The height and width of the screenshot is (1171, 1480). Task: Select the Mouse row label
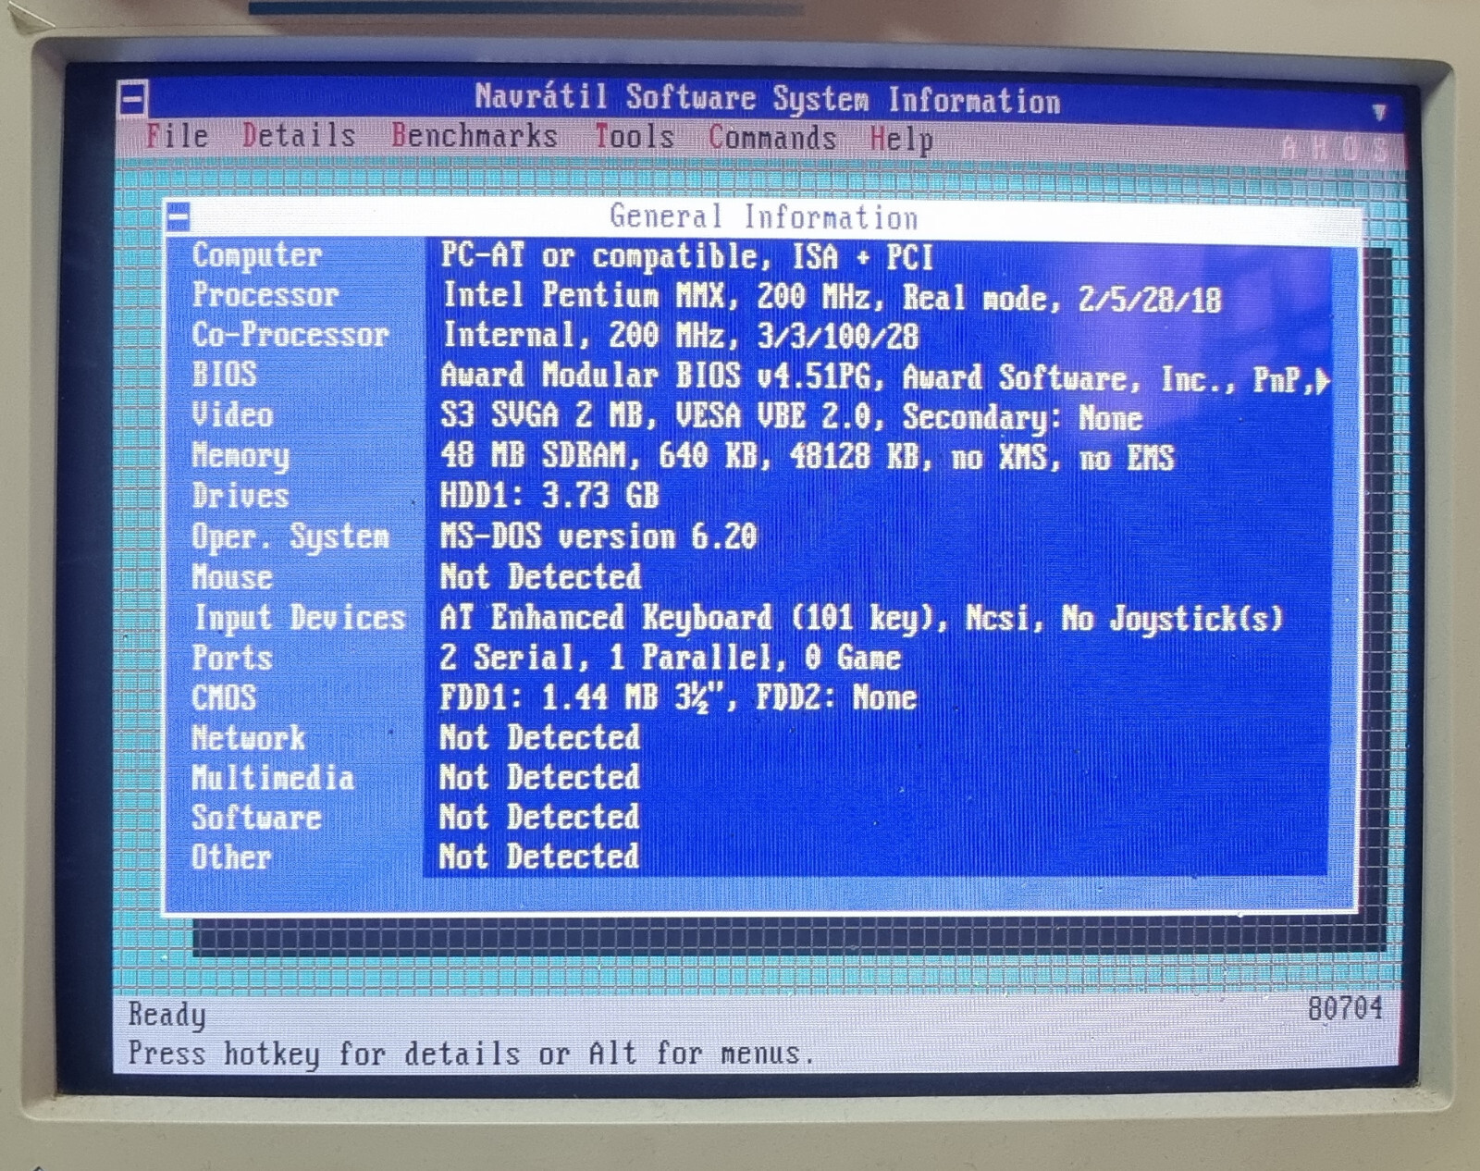pos(232,577)
